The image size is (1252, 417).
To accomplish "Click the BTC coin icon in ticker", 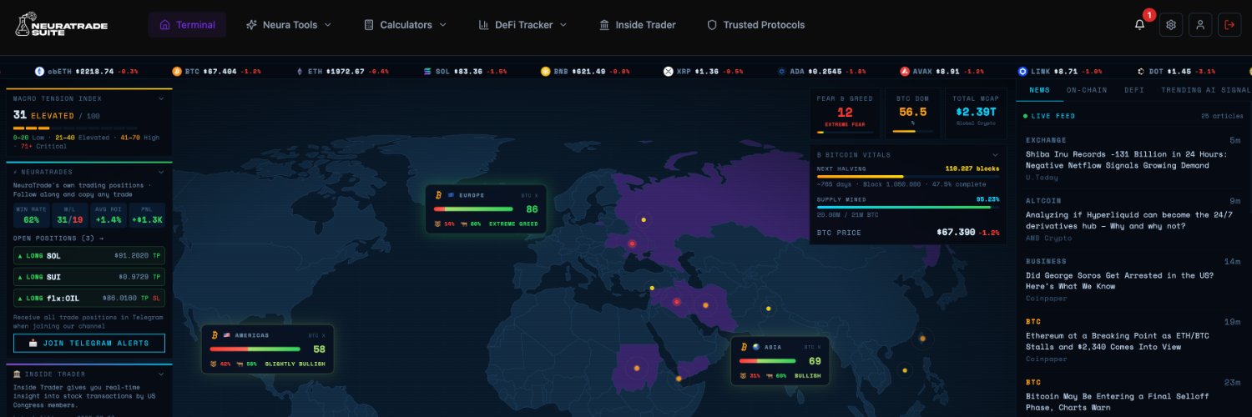I will [x=177, y=72].
